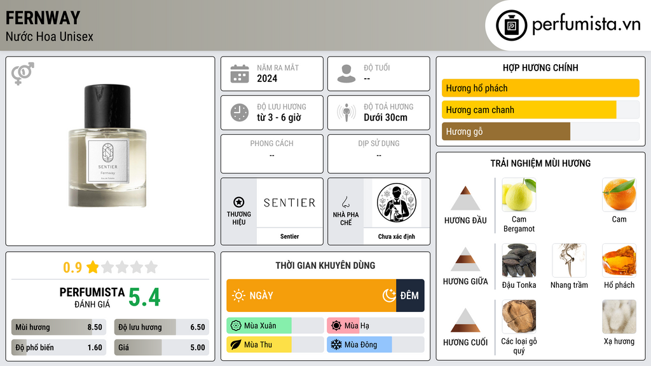The image size is (651, 366).
Task: Click the Thời gian khuyên dùng heading
Action: click(325, 266)
